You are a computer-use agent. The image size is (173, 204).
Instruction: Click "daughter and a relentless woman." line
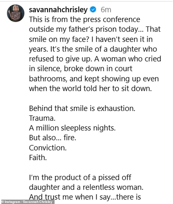coord(86,187)
